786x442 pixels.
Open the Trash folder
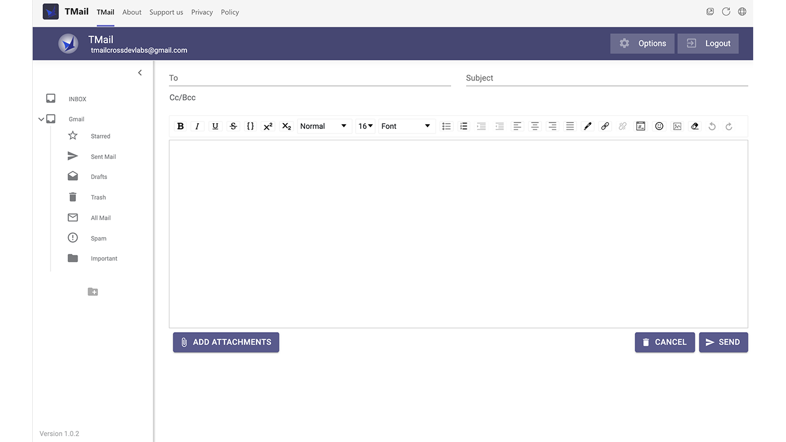click(x=98, y=197)
